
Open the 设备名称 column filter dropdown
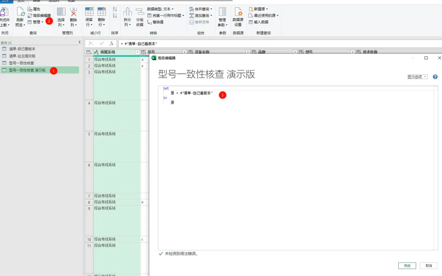[248, 52]
